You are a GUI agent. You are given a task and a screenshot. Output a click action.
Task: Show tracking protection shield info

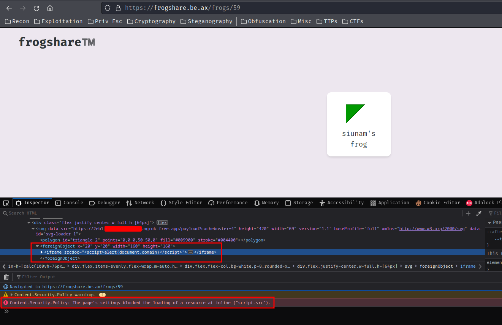click(108, 8)
